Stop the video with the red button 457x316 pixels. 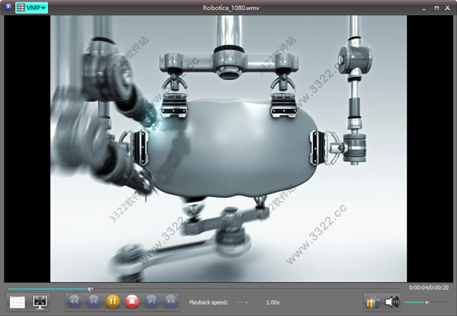(x=132, y=301)
